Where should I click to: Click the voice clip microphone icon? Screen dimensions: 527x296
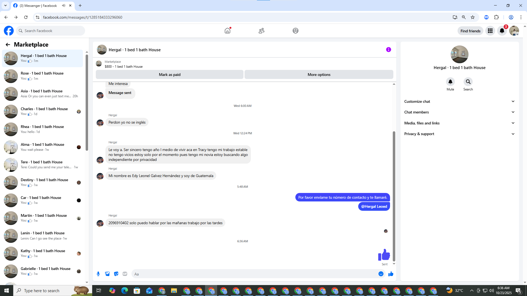pyautogui.click(x=98, y=274)
